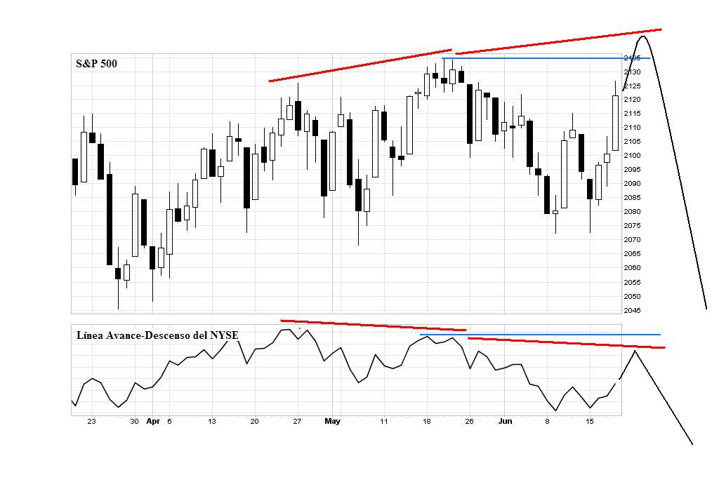Choose the 2080 price axis label
Viewport: 719px width, 496px height.
coord(633,212)
